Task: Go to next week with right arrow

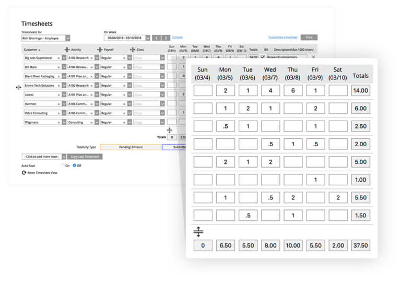Action: pos(166,38)
